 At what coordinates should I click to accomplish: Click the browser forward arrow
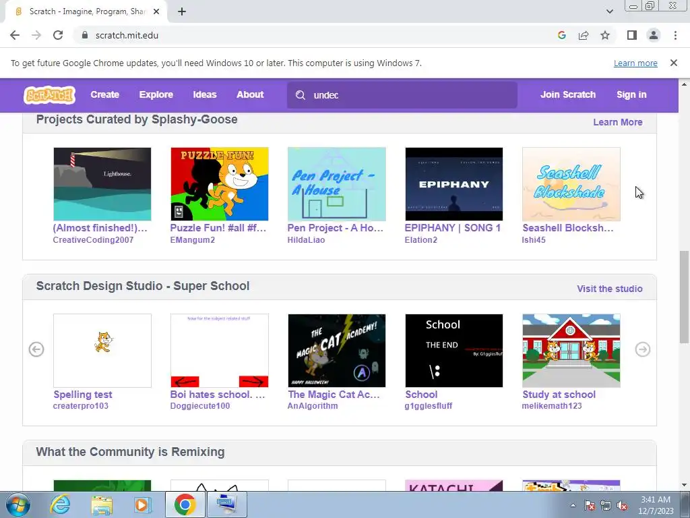(36, 35)
